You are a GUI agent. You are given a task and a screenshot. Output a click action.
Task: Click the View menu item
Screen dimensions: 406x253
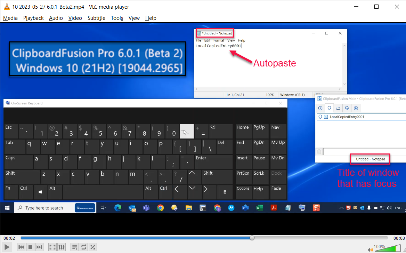point(134,18)
